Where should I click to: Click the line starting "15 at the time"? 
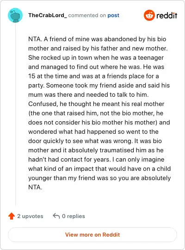[x=93, y=76]
